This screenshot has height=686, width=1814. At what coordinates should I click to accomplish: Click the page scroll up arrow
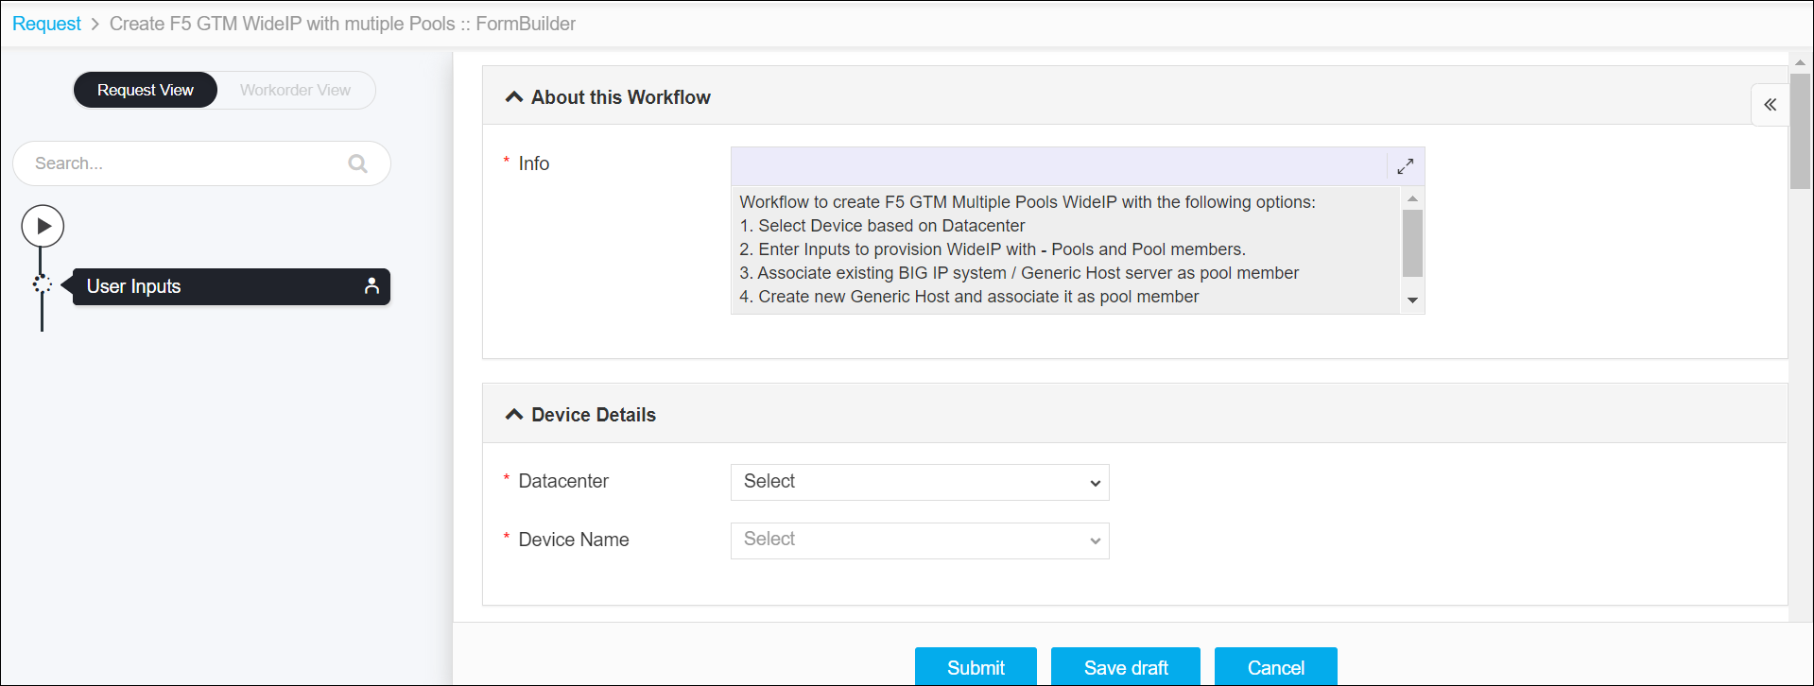[x=1800, y=62]
